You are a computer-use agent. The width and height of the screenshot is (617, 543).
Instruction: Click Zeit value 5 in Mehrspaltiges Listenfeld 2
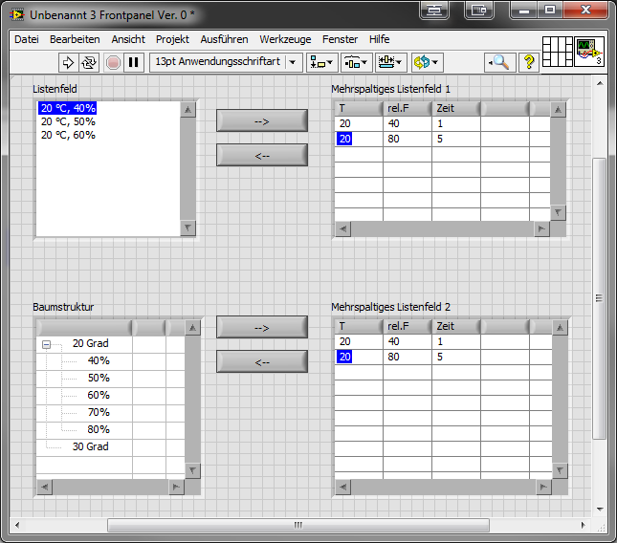point(456,357)
